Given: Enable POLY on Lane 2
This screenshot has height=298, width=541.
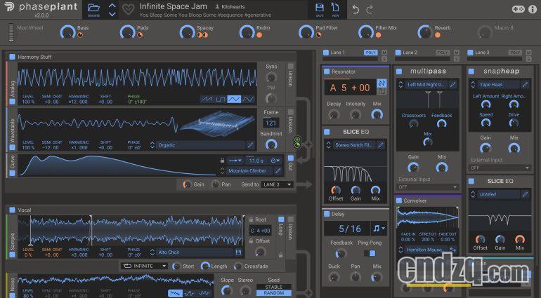Looking at the screenshot, I should tap(443, 53).
